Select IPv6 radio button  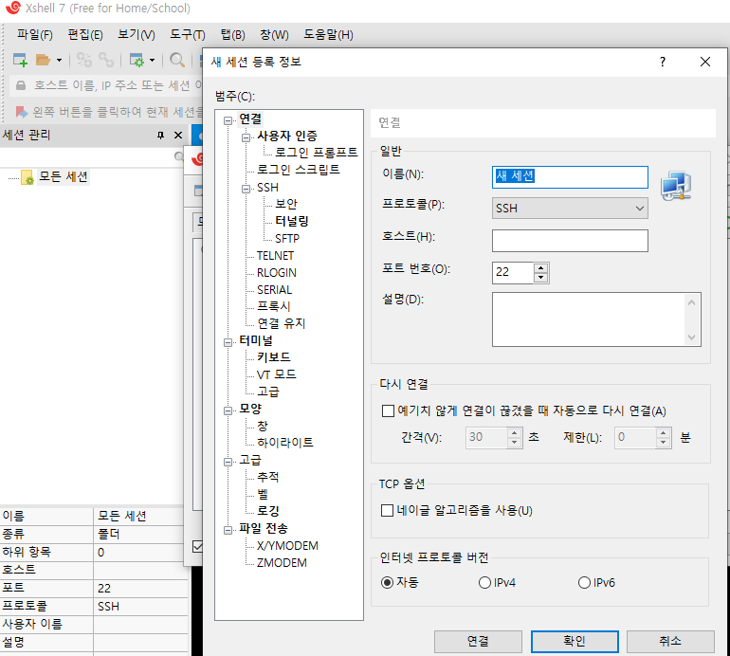coord(584,582)
